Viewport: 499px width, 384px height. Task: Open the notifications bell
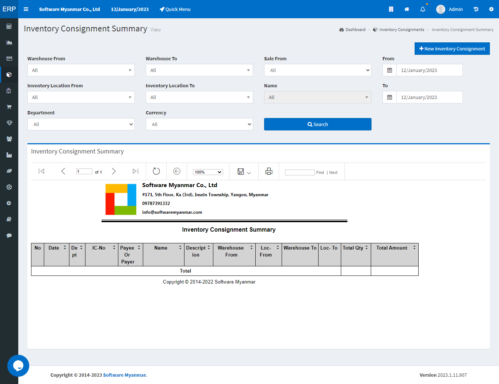[x=423, y=9]
